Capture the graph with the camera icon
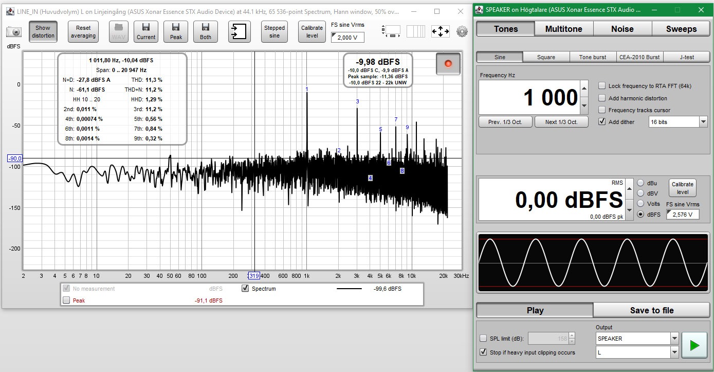The image size is (714, 372). [x=14, y=32]
